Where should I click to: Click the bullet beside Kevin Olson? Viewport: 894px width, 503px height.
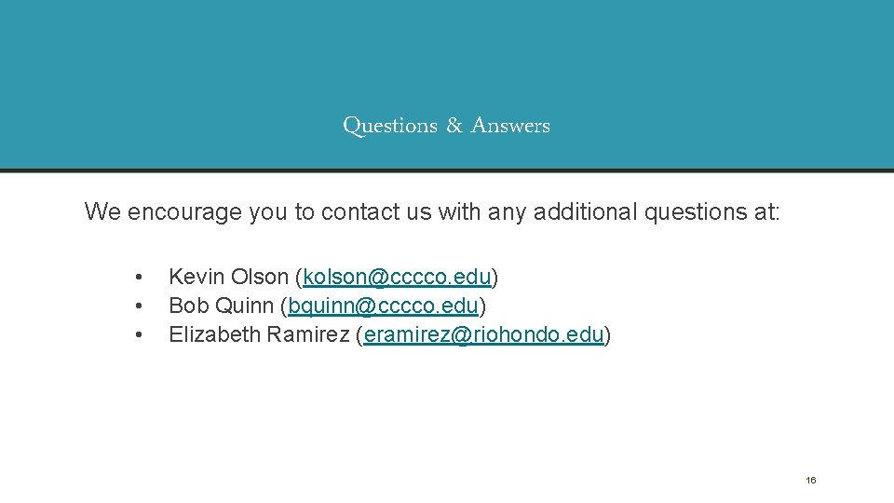pyautogui.click(x=139, y=277)
